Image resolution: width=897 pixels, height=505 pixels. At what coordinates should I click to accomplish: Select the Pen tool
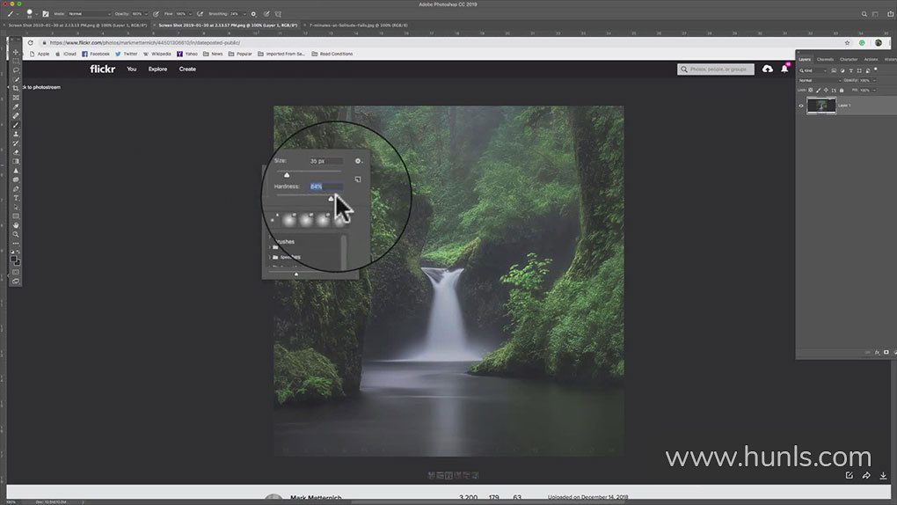(16, 188)
